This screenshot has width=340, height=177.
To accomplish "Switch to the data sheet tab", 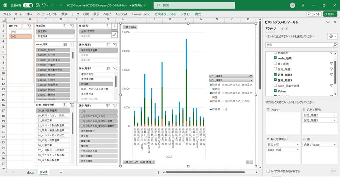I will (x=30, y=172).
